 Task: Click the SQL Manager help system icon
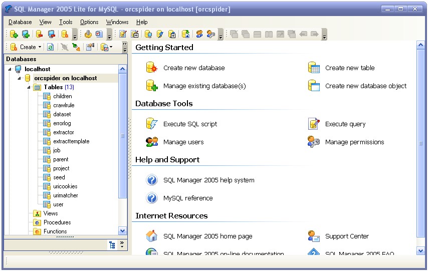151,180
